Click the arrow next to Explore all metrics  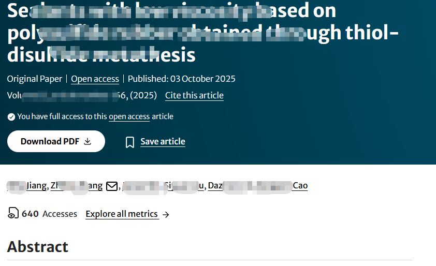pyautogui.click(x=166, y=214)
